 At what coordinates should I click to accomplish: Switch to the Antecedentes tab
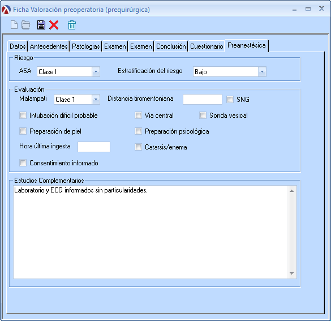coord(49,46)
